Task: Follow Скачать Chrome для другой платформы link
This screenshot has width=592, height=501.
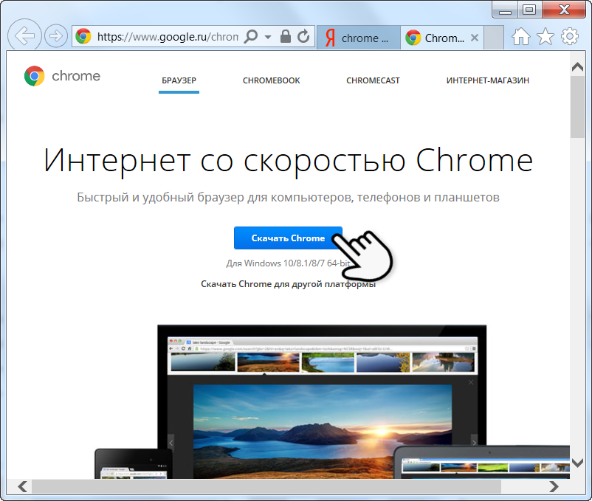Action: [x=288, y=284]
